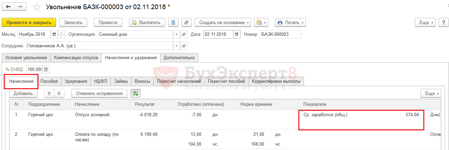Open the Дополнительно tab

[x=179, y=58]
